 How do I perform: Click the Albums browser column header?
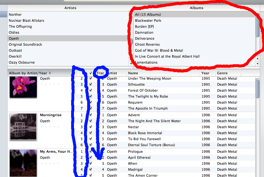click(x=196, y=8)
